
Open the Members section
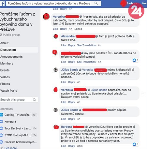(7, 64)
